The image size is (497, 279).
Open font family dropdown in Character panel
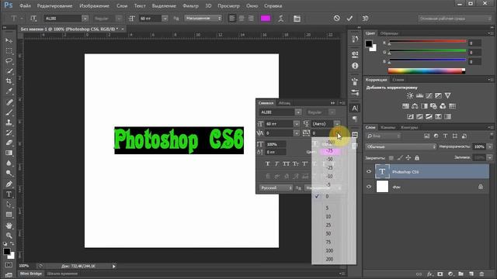298,112
